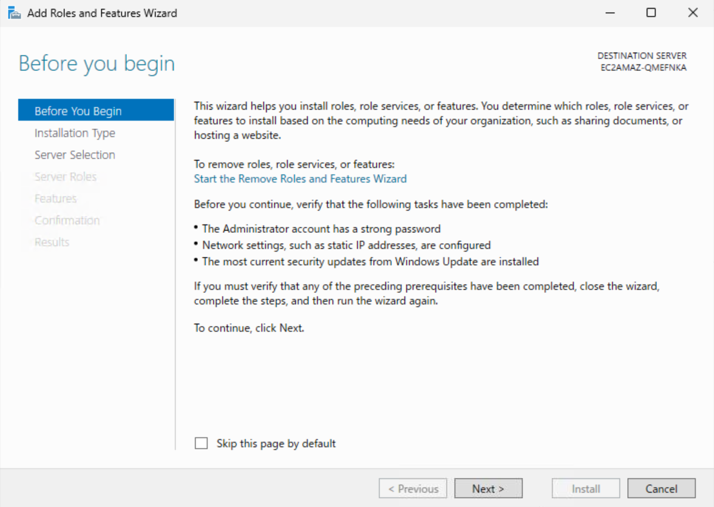Close the wizard using the X button
Viewport: 714px width, 507px height.
pyautogui.click(x=693, y=13)
